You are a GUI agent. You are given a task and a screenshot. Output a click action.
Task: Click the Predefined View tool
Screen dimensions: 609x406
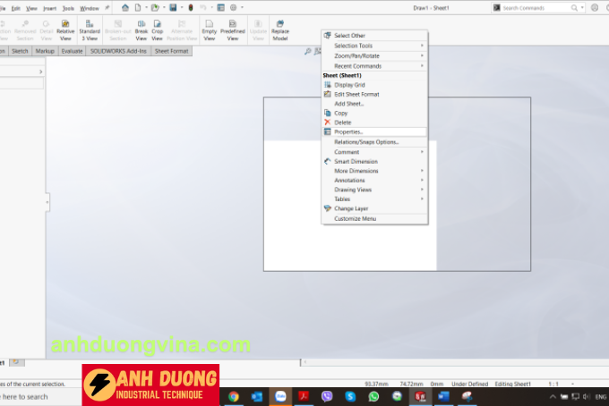point(232,30)
